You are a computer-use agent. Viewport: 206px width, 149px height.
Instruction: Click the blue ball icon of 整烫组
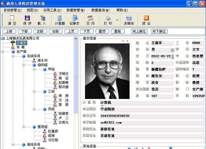pos(34,127)
